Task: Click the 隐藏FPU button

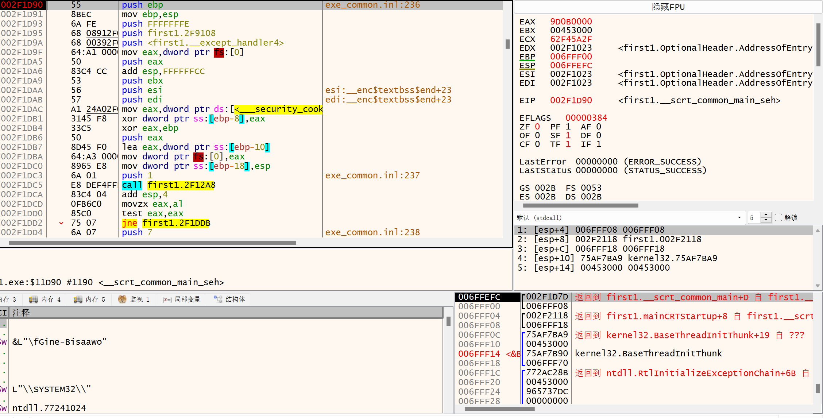Action: 668,7
